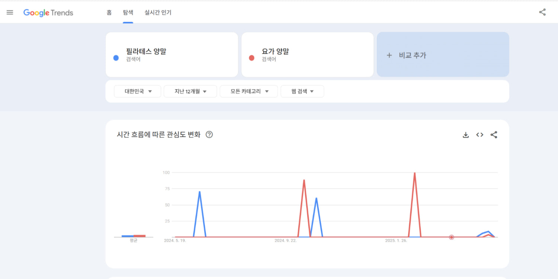This screenshot has height=279, width=558.
Task: Click blue color dot of 필라테스 양말
Action: 116,58
